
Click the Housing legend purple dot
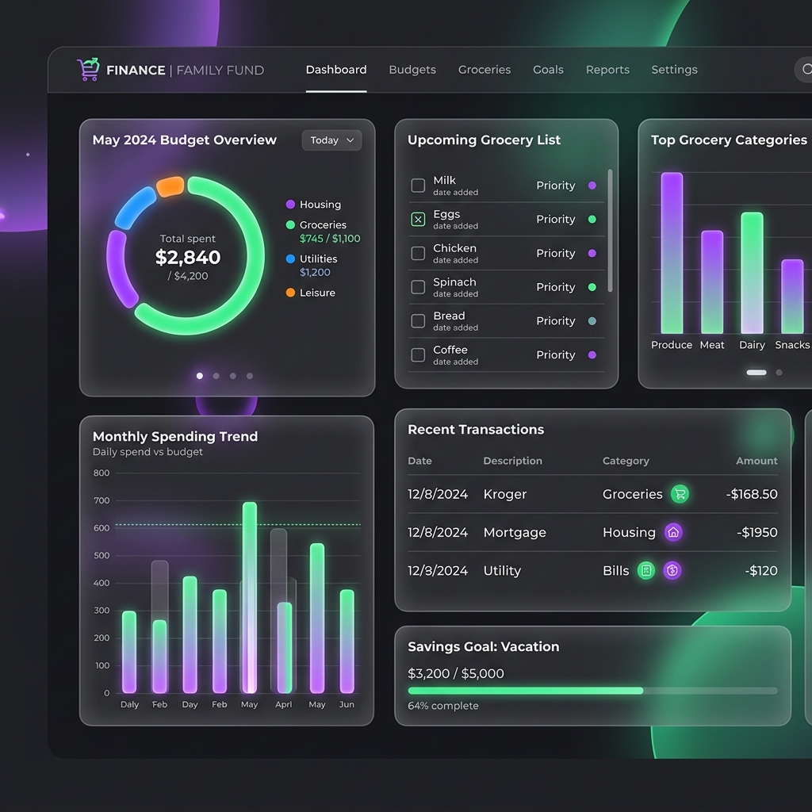290,205
